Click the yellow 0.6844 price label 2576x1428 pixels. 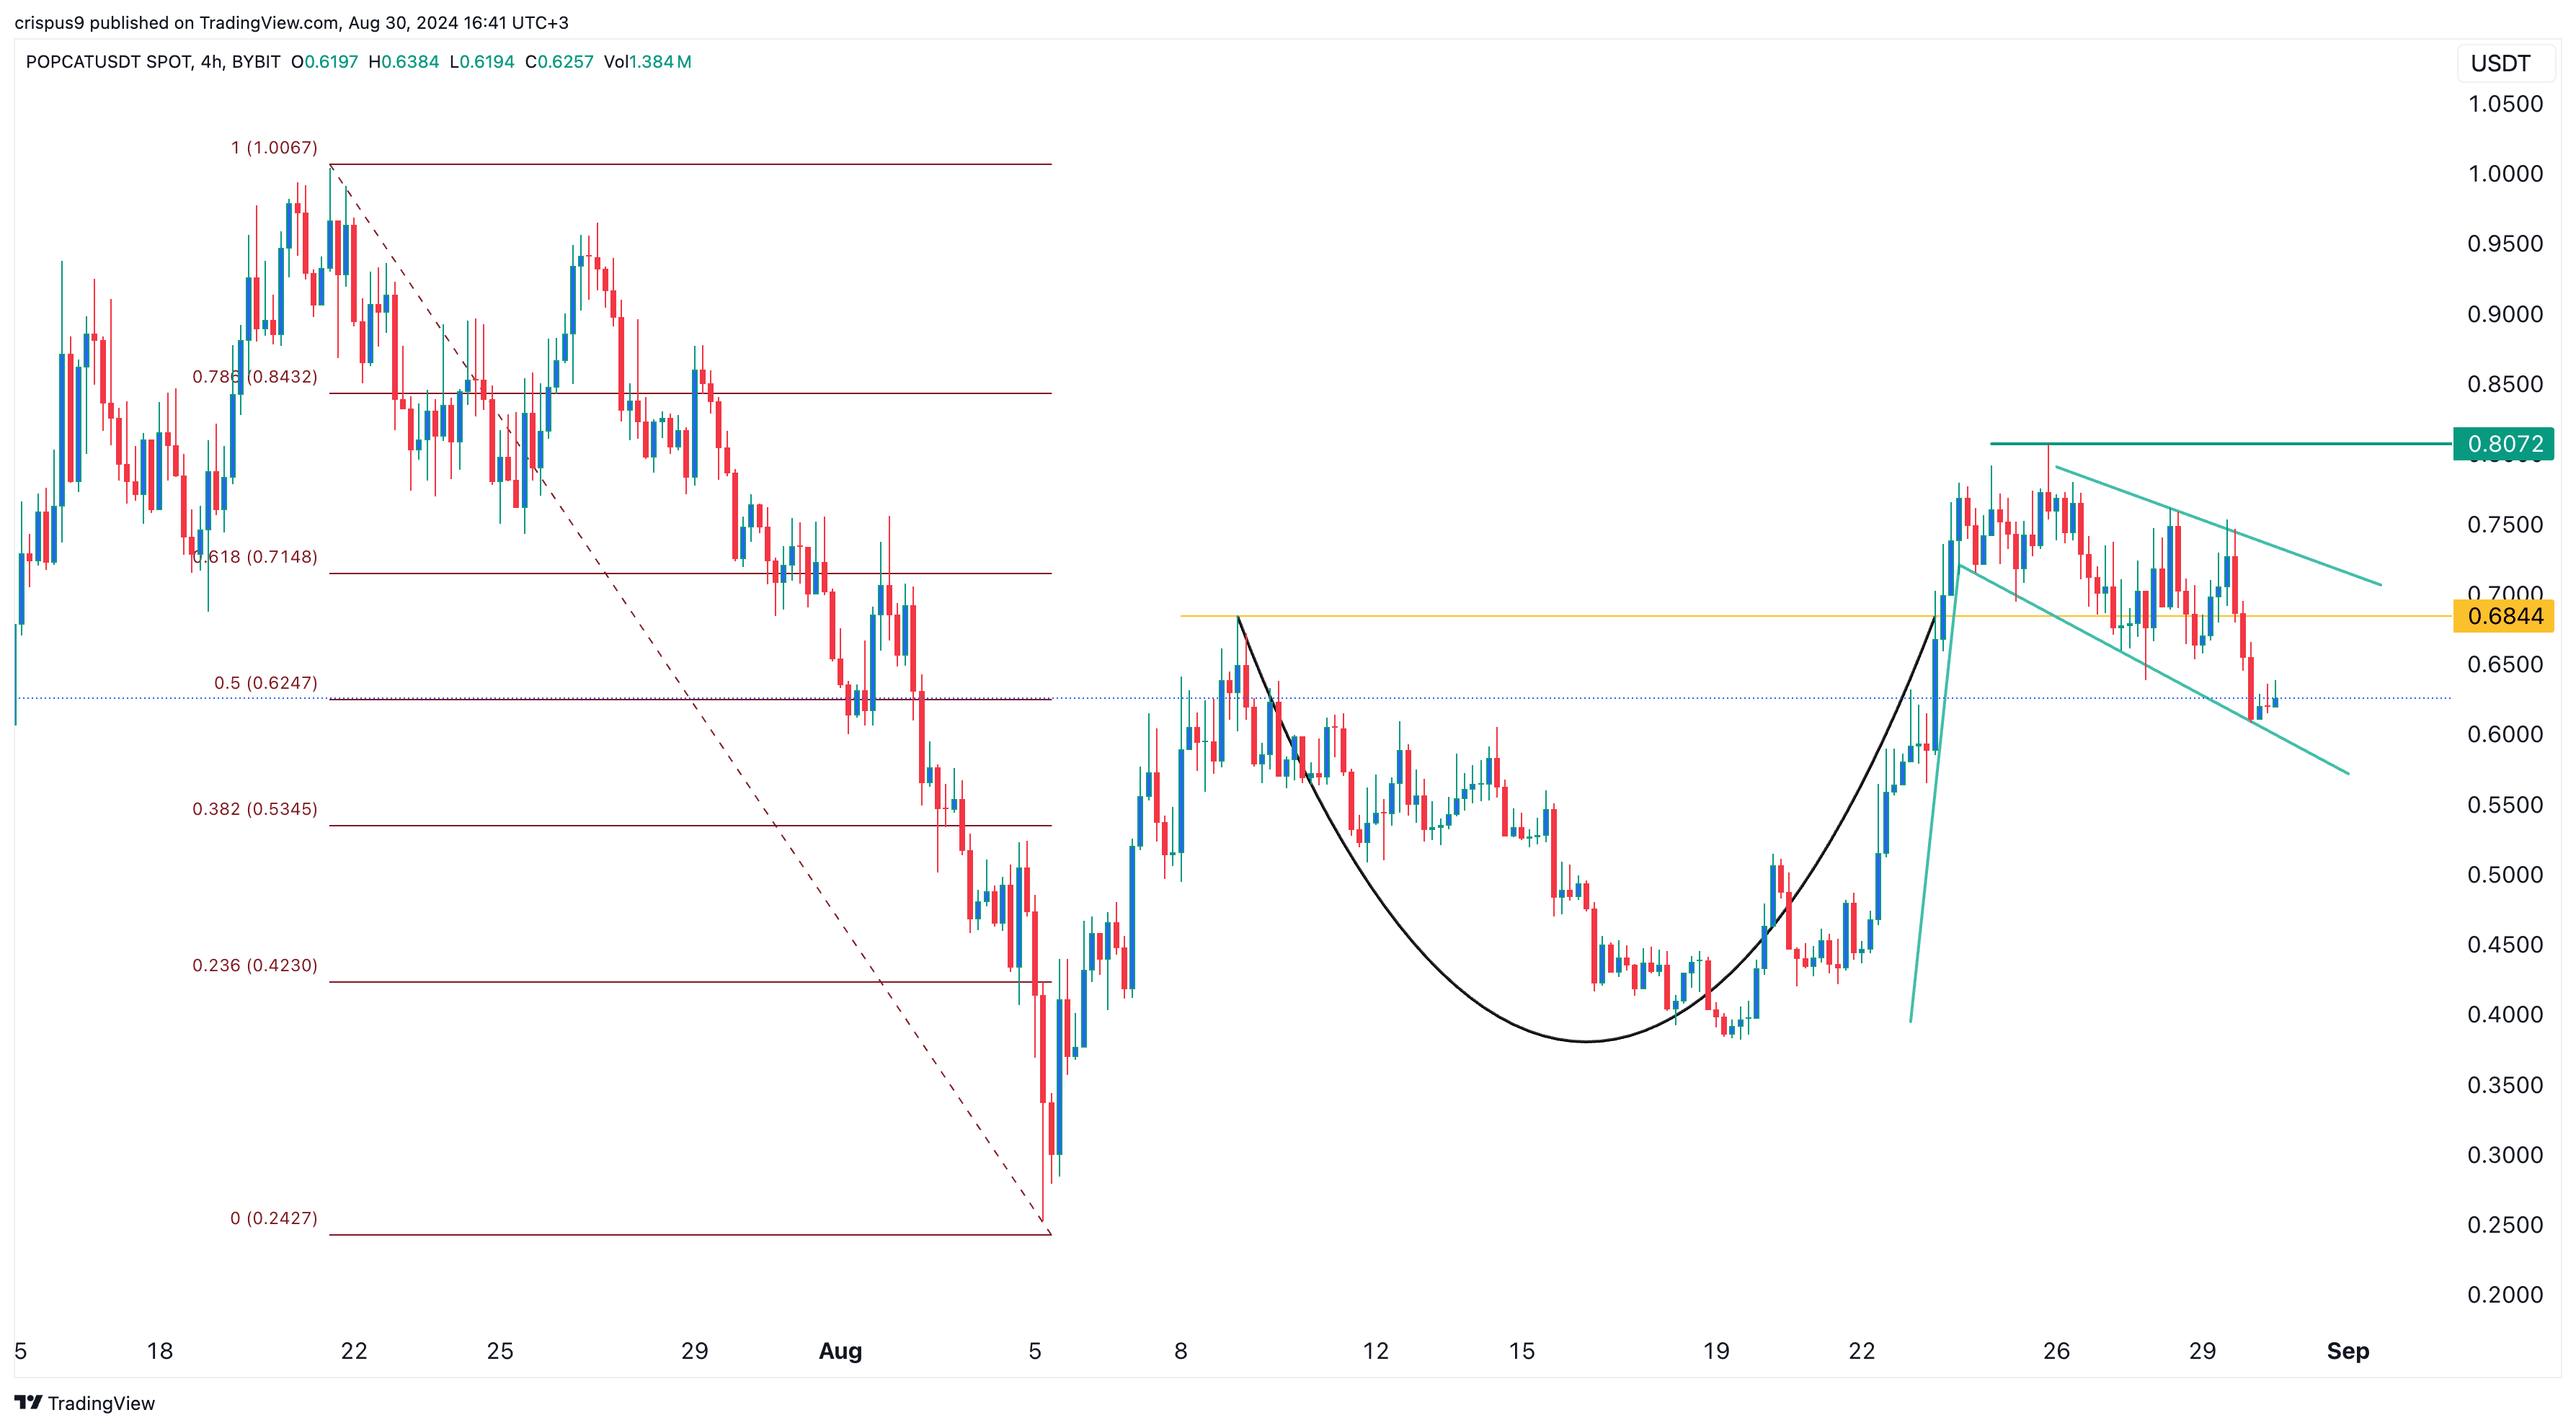[2504, 615]
